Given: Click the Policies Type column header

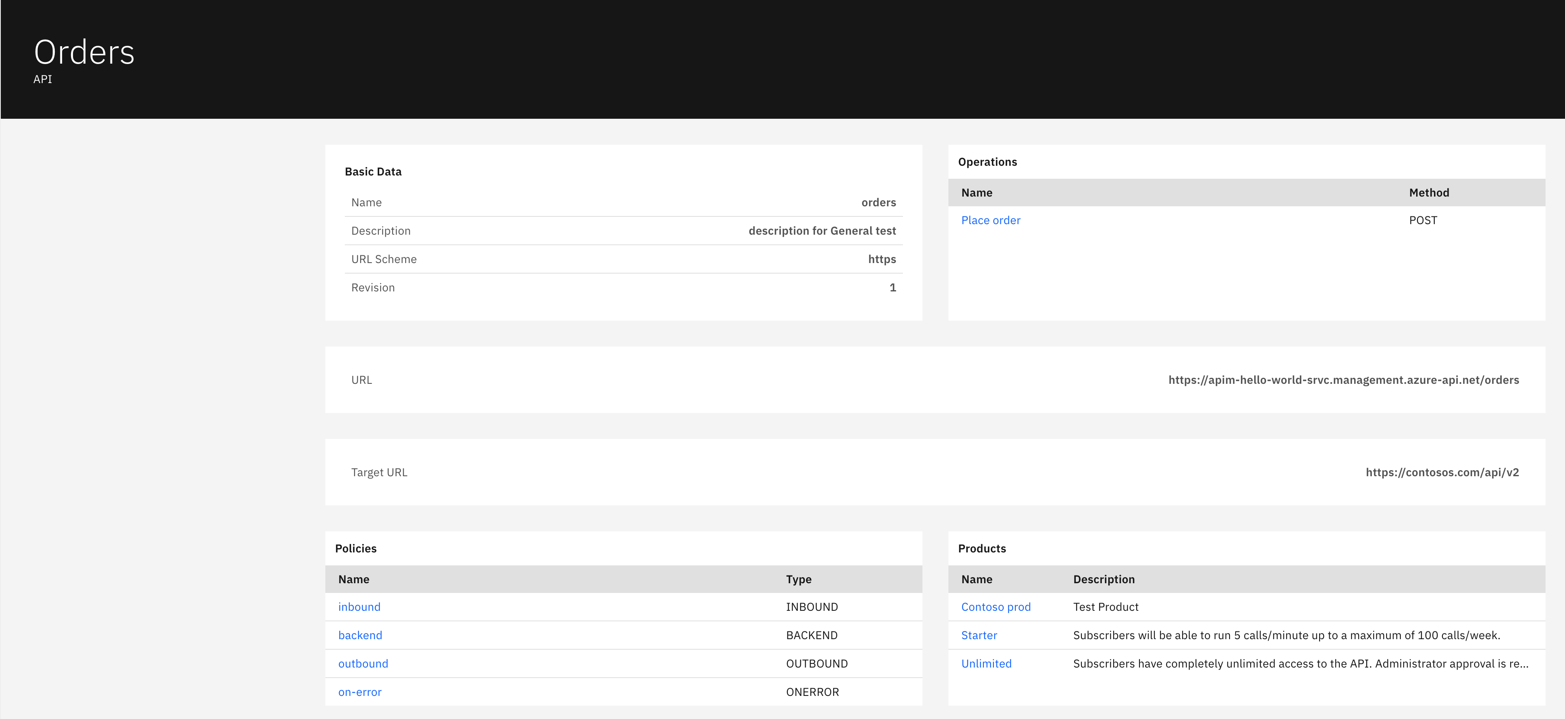Looking at the screenshot, I should pyautogui.click(x=798, y=580).
